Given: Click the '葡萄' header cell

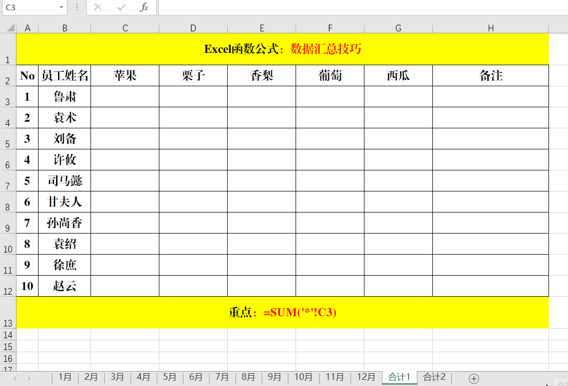Looking at the screenshot, I should tap(330, 75).
